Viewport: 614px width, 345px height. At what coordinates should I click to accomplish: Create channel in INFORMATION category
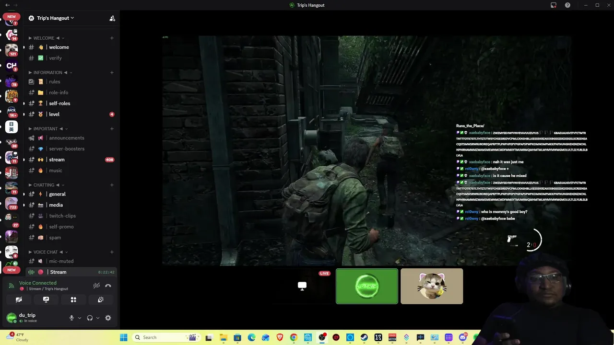point(112,72)
